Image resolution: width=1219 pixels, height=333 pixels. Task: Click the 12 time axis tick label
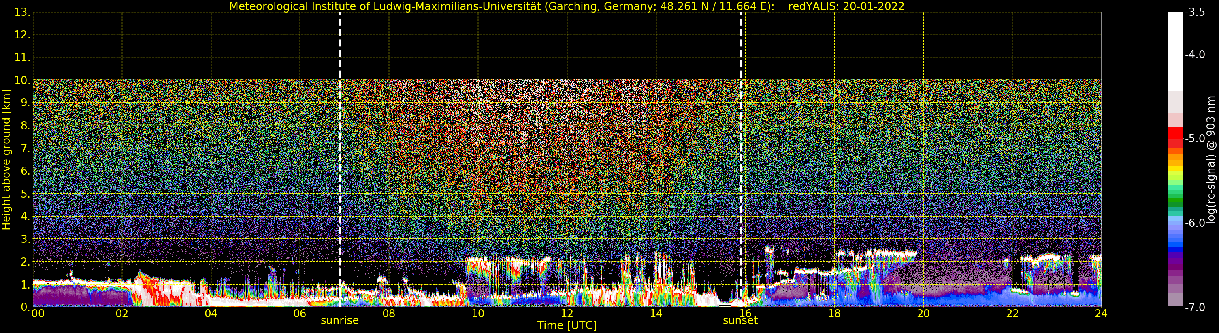(x=567, y=314)
